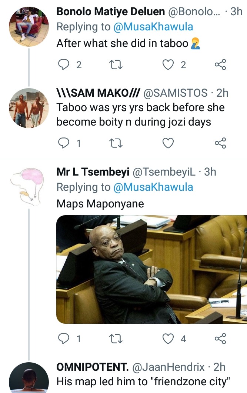Reply to Mr L Tsembeyi's Maps Maponyane tweet
Image resolution: width=247 pixels, height=393 pixels.
click(64, 339)
